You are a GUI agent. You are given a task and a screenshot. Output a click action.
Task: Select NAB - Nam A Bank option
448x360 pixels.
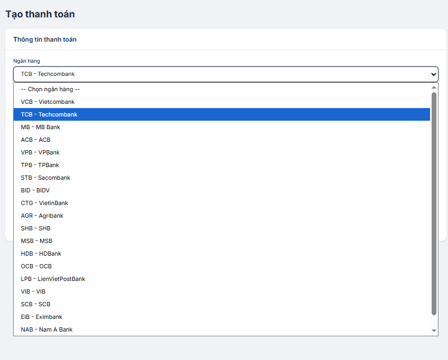click(x=46, y=329)
